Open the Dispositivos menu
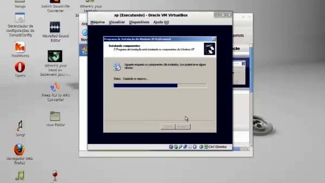Image resolution: width=325 pixels, height=183 pixels. click(139, 22)
